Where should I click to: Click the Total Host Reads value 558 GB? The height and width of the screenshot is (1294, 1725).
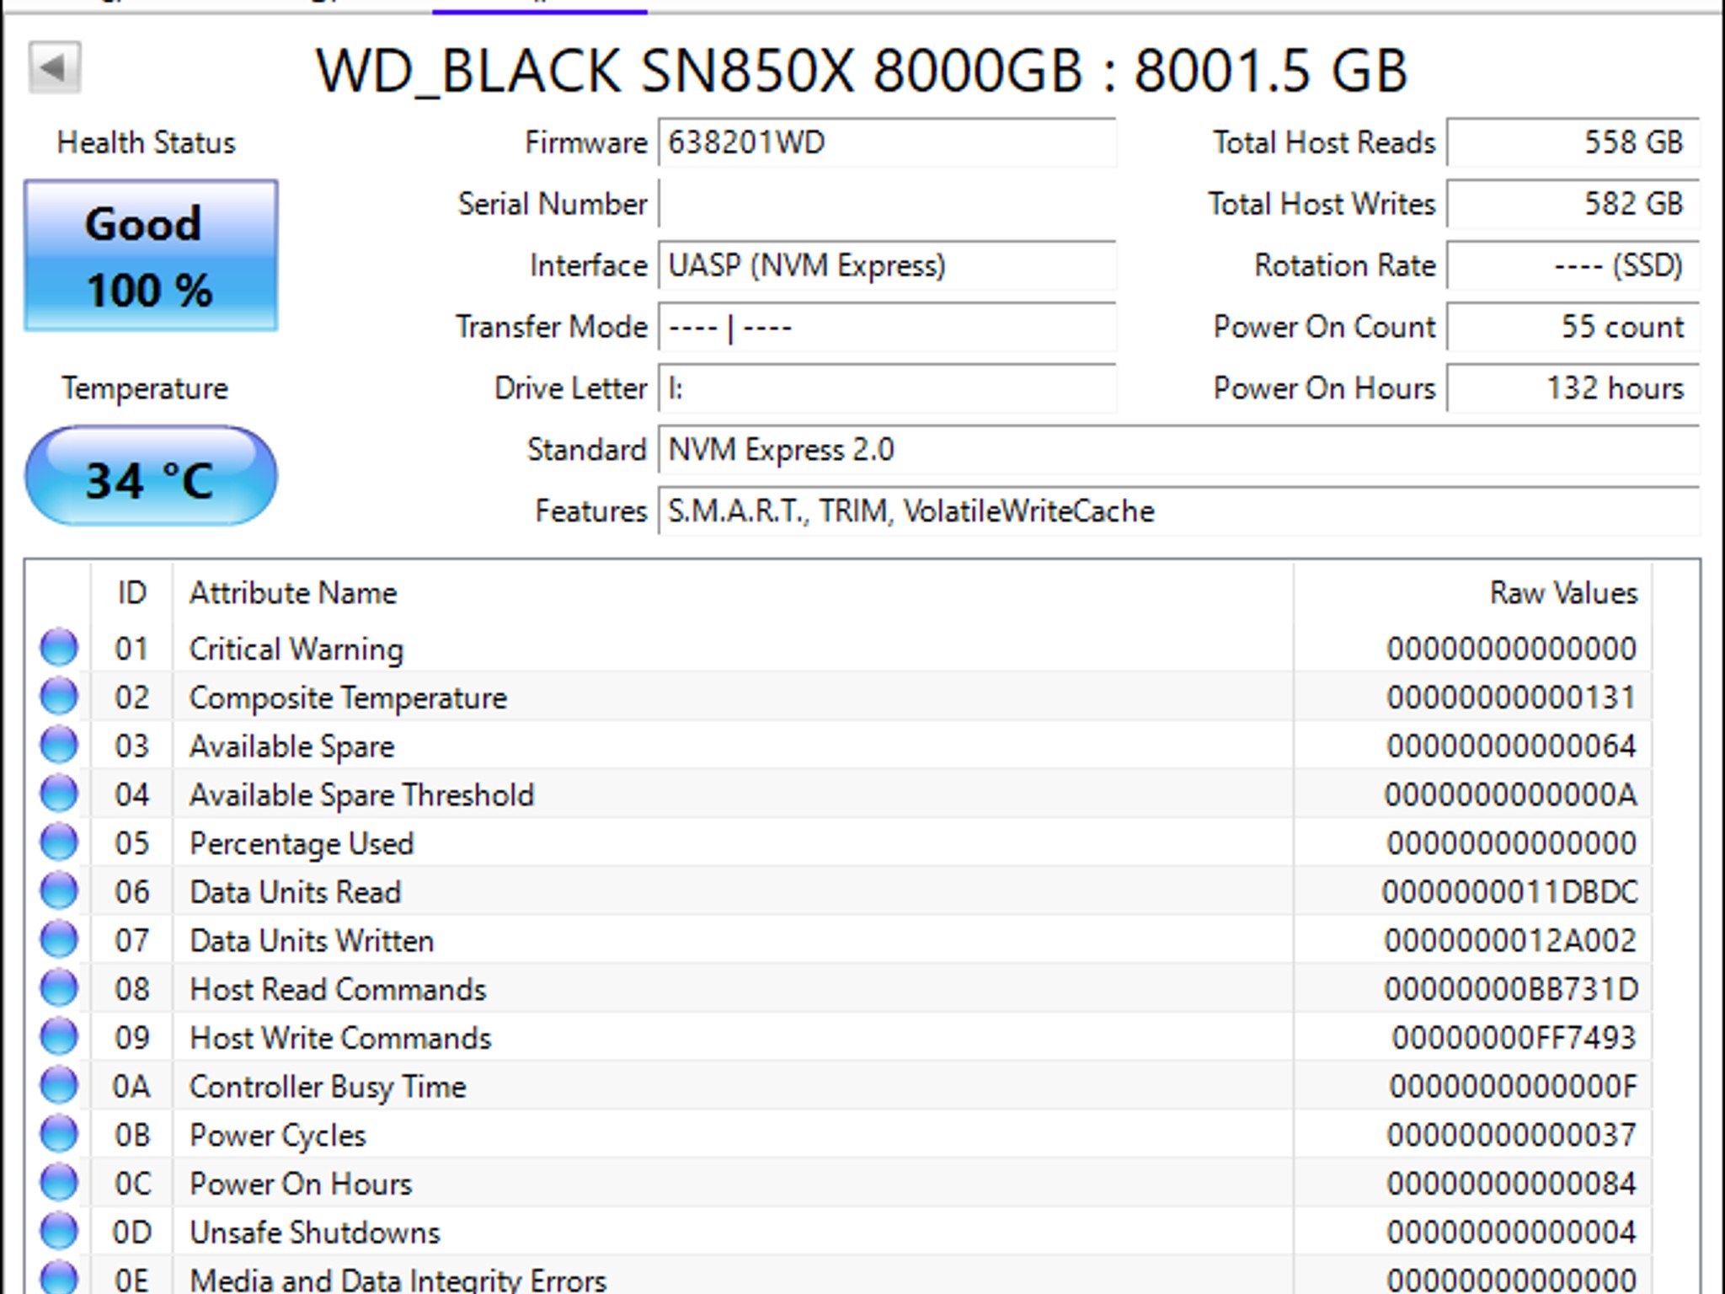click(x=1573, y=142)
